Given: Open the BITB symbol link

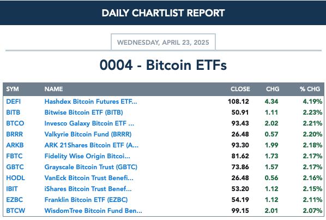Looking at the screenshot, I should [x=13, y=112].
